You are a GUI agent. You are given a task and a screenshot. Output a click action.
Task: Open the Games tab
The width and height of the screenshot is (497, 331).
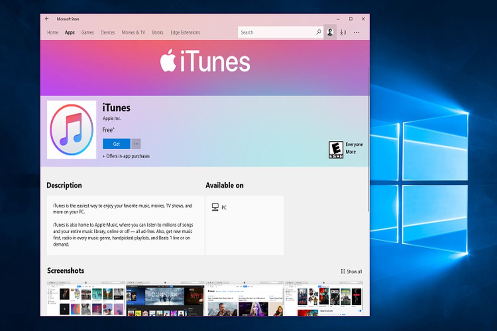click(87, 32)
